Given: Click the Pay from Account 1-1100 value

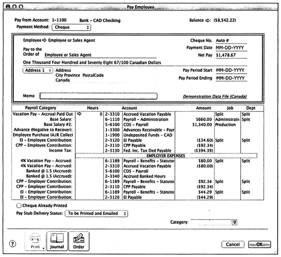Looking at the screenshot, I should 59,20.
